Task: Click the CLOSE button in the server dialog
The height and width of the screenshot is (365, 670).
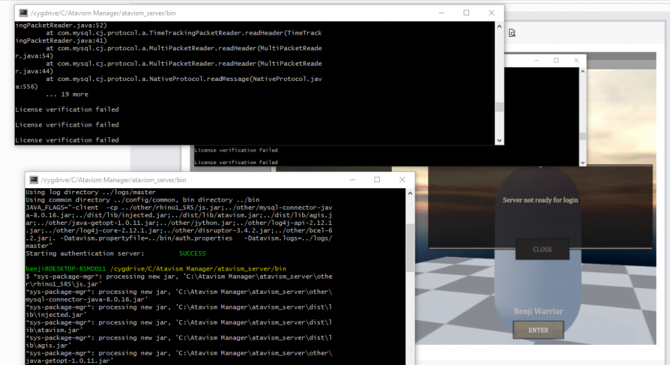Action: [x=542, y=249]
